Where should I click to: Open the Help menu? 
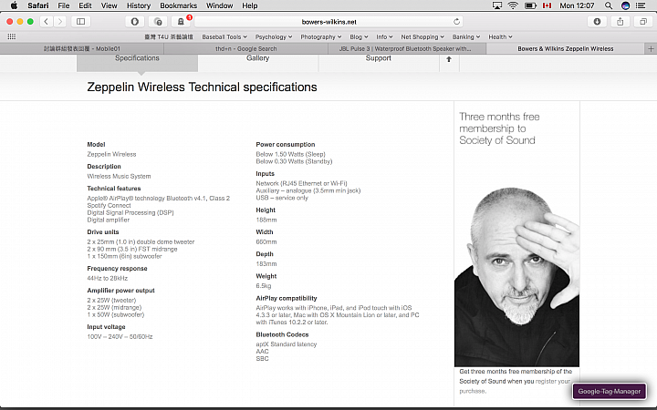click(x=250, y=5)
